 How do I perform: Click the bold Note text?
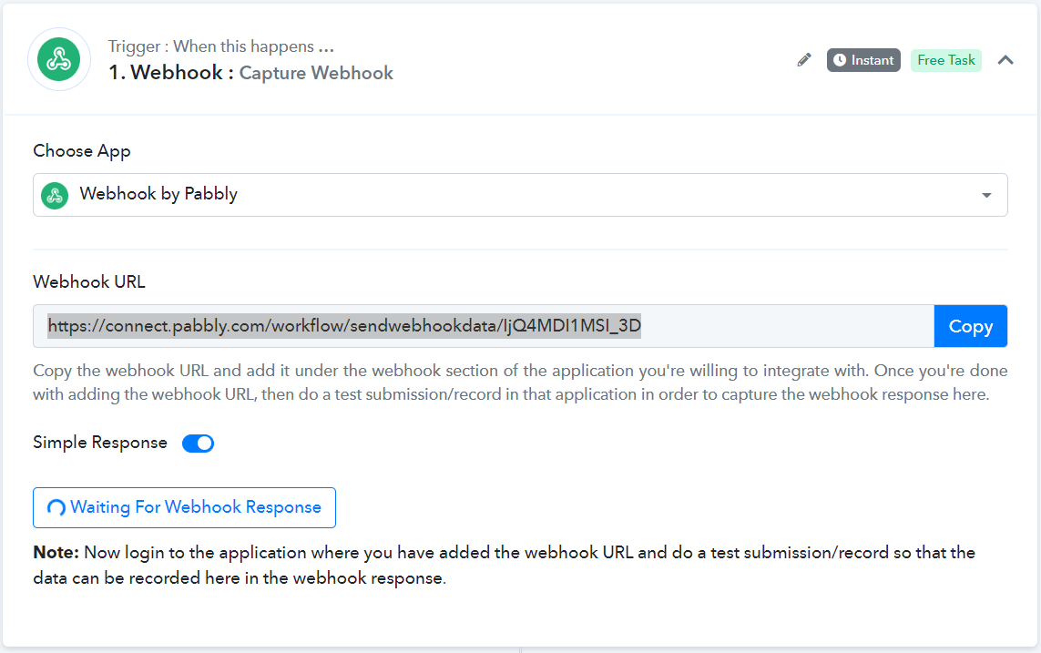pyautogui.click(x=56, y=553)
